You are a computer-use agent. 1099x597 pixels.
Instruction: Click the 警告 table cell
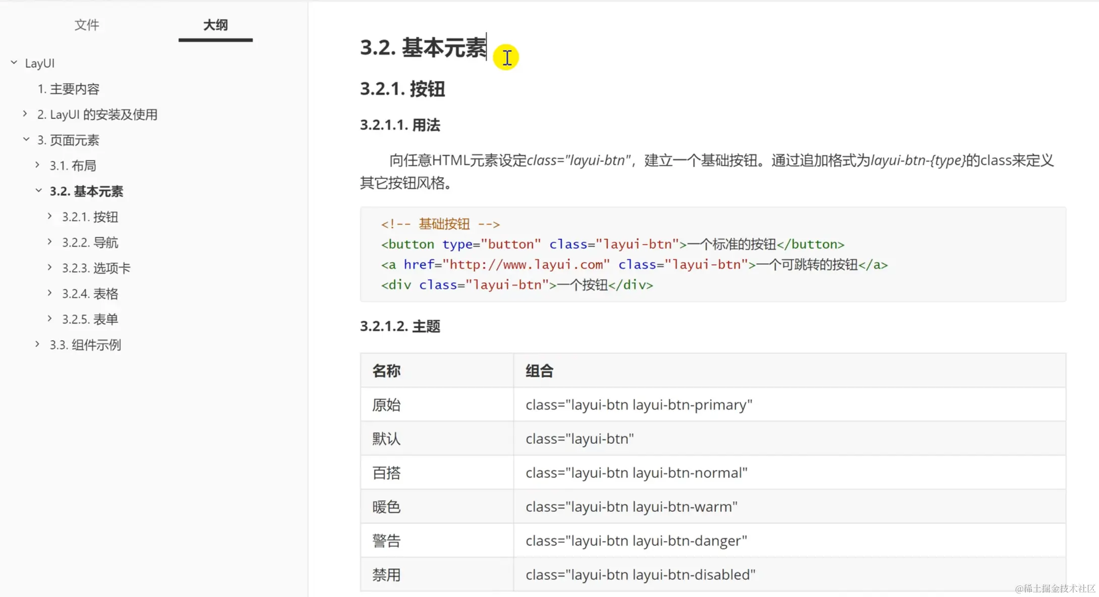coord(437,541)
